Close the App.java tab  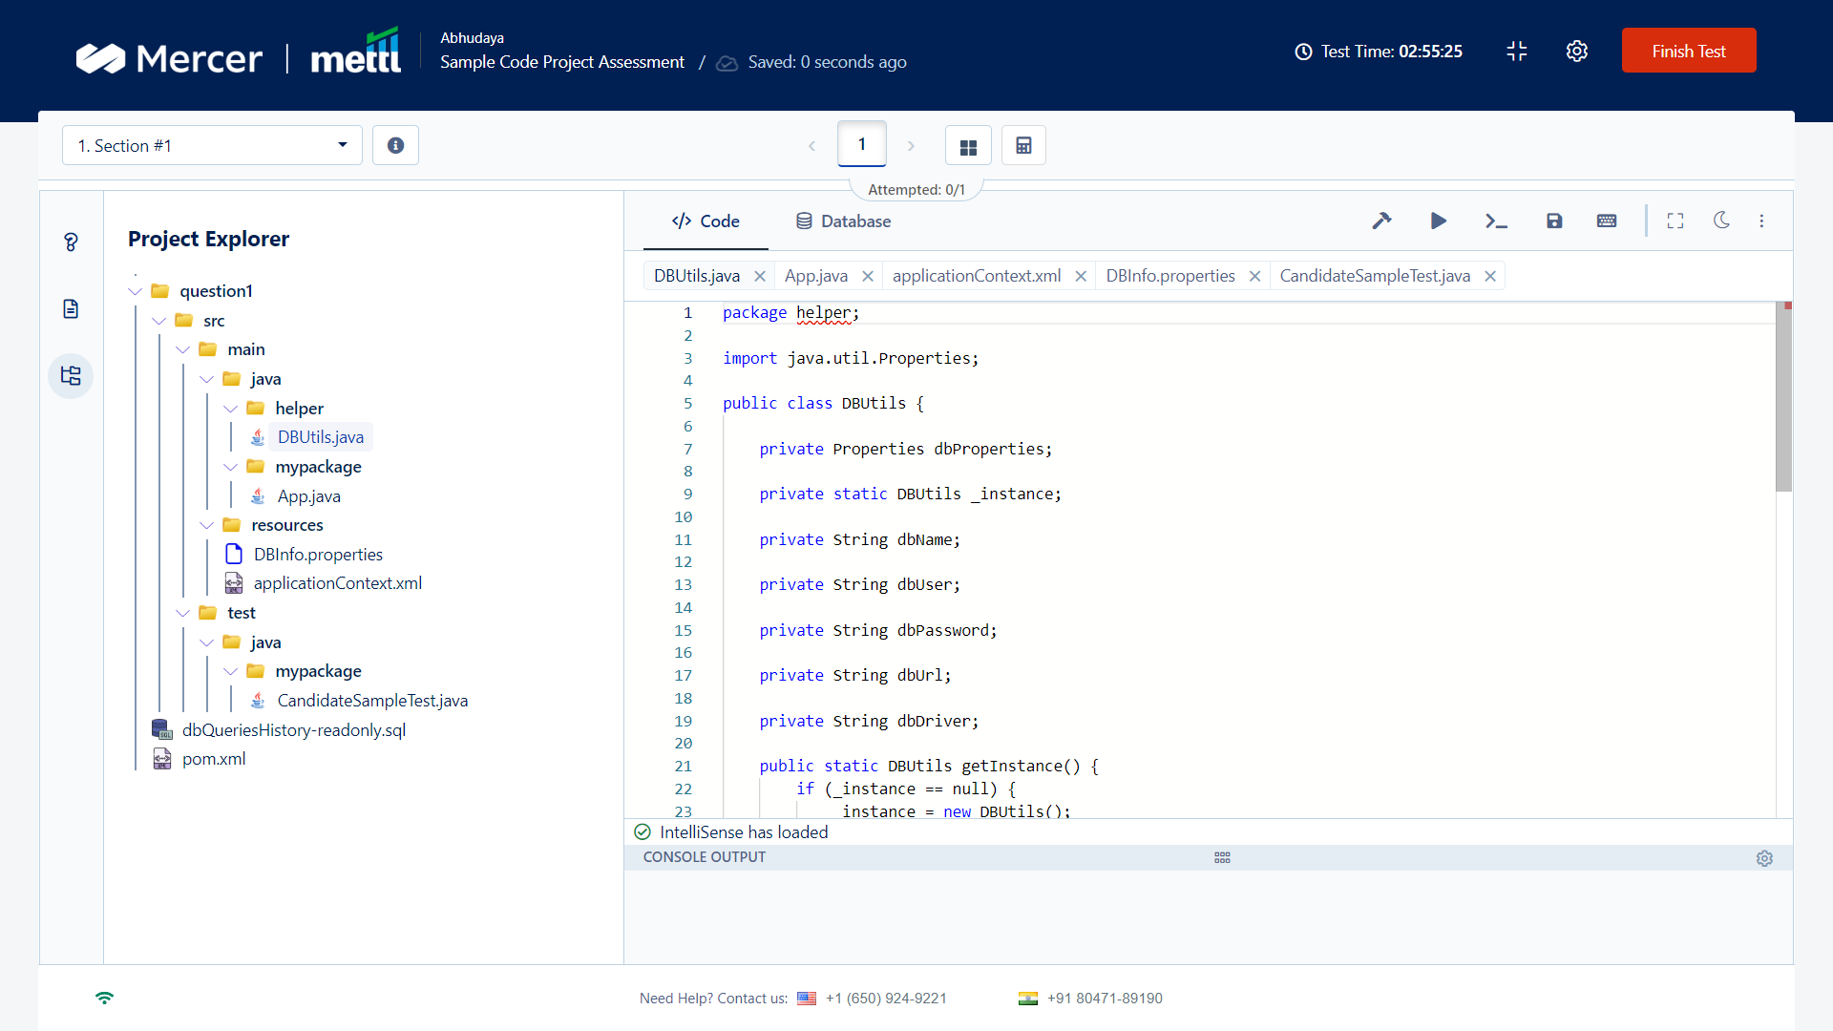pos(868,276)
